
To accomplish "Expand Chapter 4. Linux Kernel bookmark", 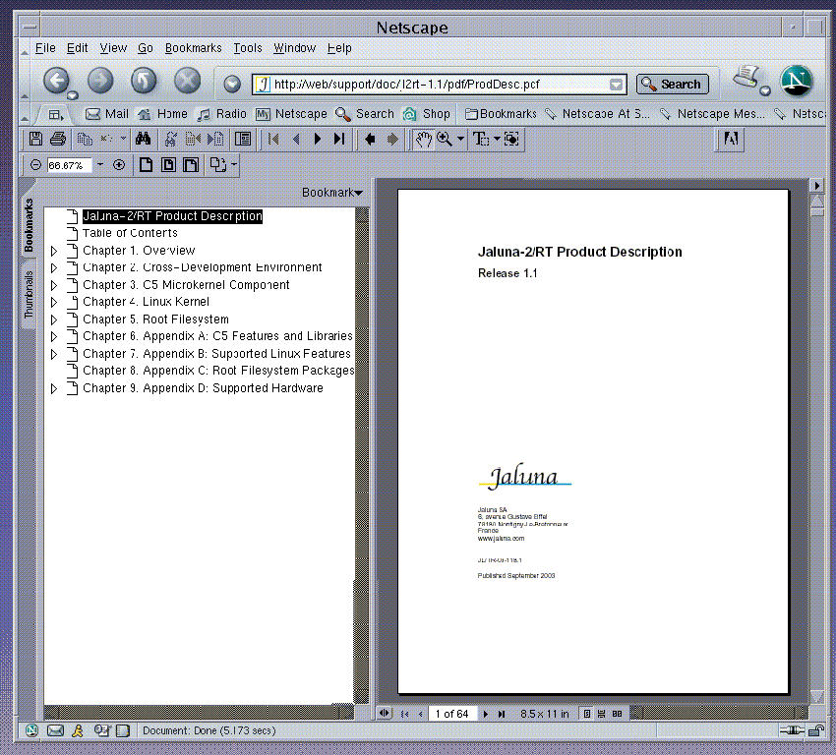I will click(53, 302).
